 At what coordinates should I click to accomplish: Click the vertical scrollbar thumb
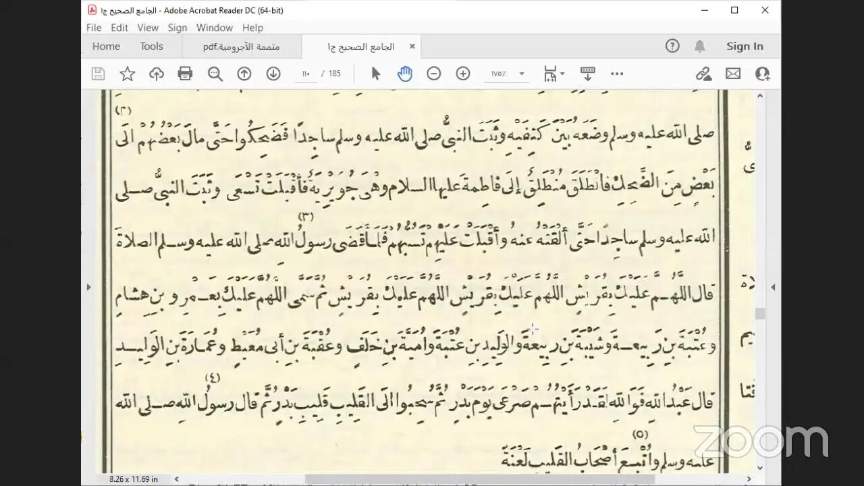point(761,313)
